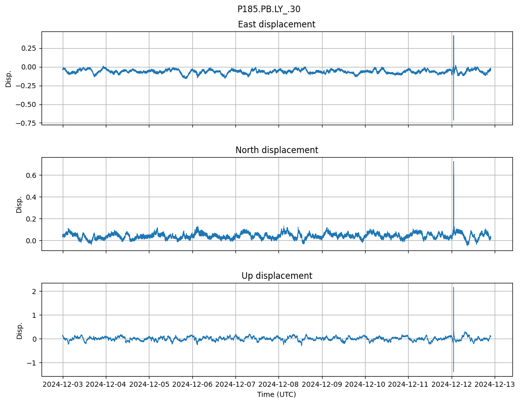520x403 pixels.
Task: Click the 2024-12-09 date tick label
Action: click(x=322, y=385)
